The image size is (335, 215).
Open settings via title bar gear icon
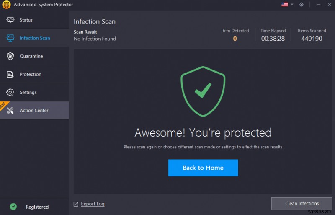(301, 4)
